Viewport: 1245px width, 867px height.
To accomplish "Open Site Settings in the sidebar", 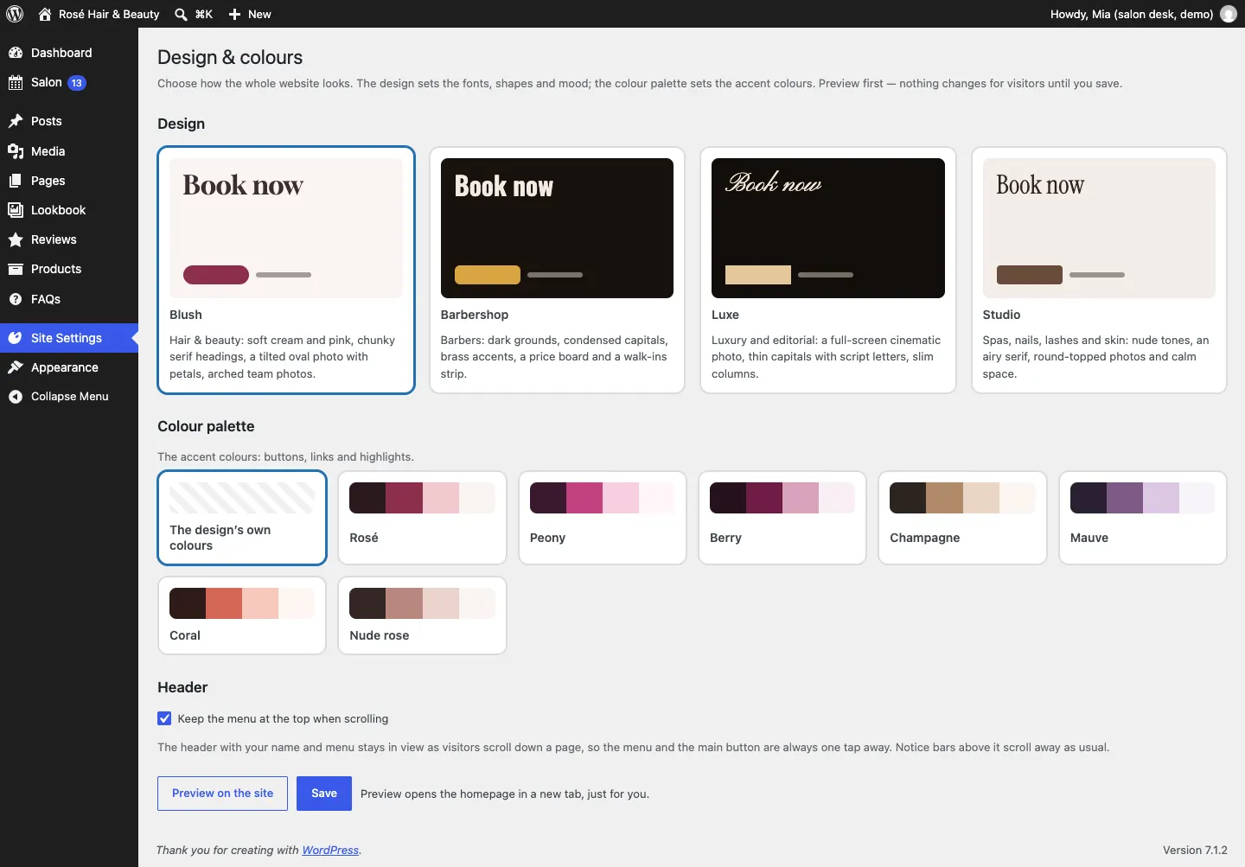I will (x=69, y=338).
